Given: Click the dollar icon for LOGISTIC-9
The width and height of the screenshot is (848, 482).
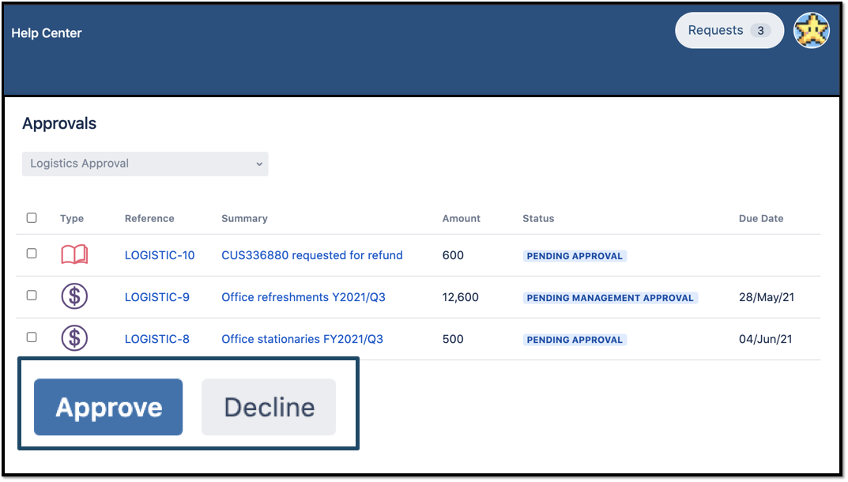Looking at the screenshot, I should (x=74, y=297).
